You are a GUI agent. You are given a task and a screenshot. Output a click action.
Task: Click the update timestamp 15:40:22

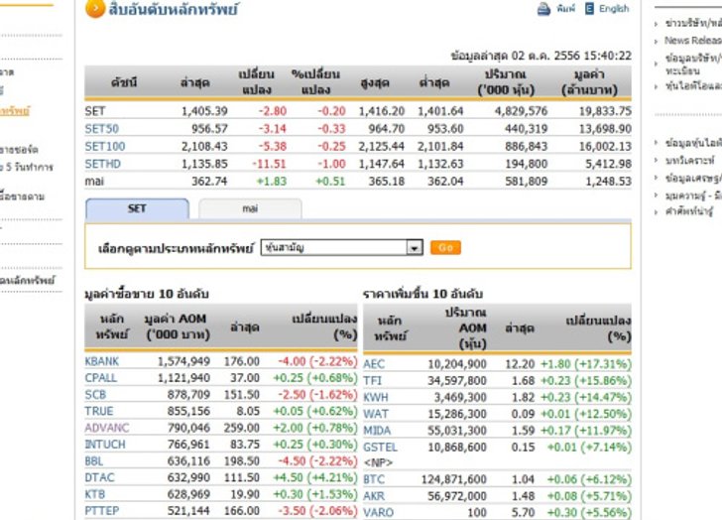pyautogui.click(x=608, y=56)
